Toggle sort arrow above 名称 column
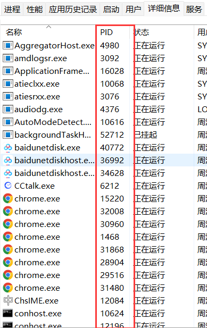This screenshot has height=328, width=207. pos(48,27)
